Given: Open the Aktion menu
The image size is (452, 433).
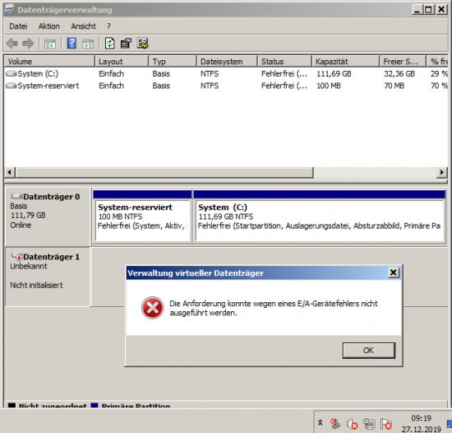Looking at the screenshot, I should (49, 26).
